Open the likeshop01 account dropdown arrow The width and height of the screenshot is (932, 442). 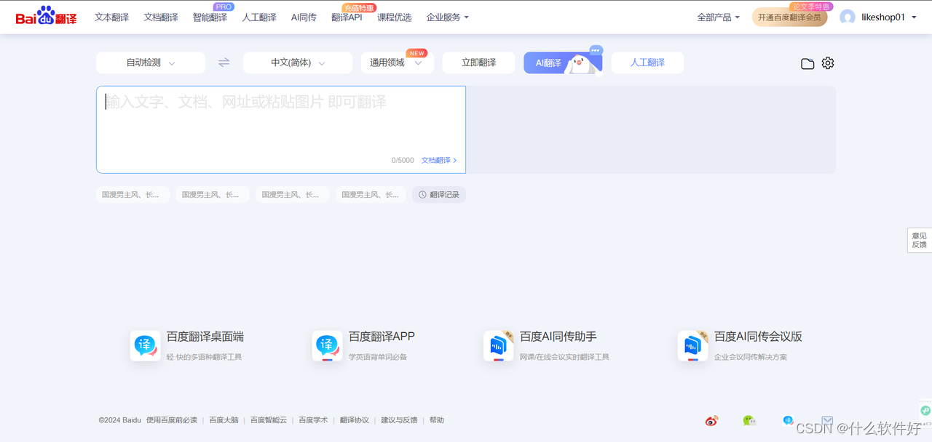click(915, 17)
